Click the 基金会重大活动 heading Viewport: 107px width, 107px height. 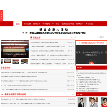(x=53, y=29)
